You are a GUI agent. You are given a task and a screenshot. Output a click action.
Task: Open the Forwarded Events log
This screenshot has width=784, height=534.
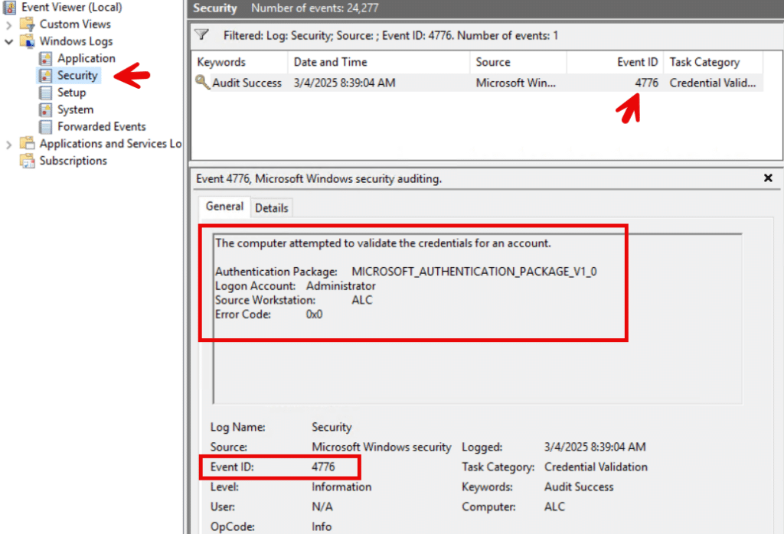102,126
